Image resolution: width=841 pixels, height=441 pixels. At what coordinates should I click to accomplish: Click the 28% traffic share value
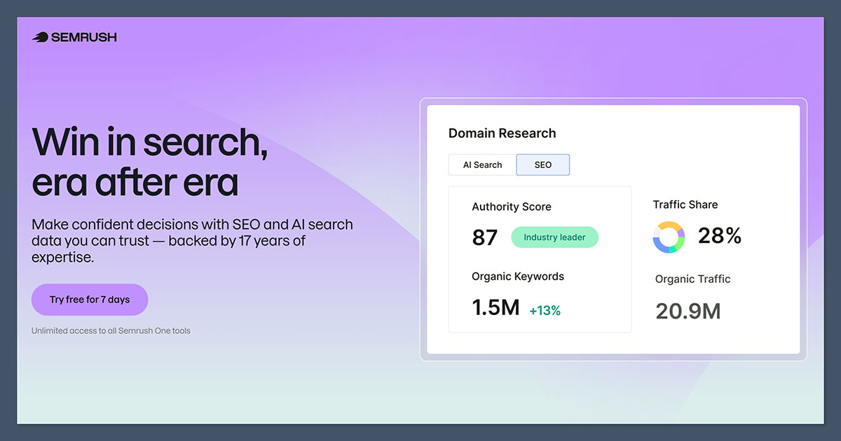point(720,237)
